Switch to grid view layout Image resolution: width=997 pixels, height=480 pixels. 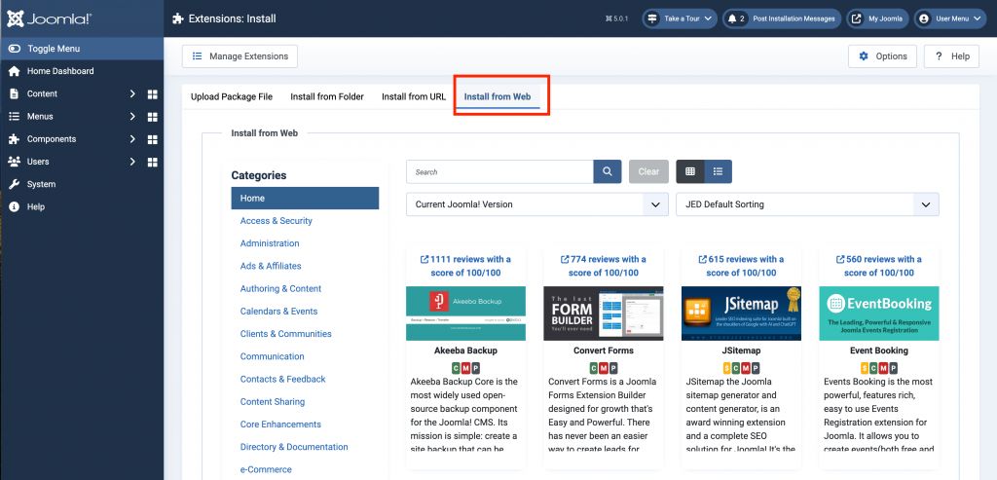[x=690, y=171]
